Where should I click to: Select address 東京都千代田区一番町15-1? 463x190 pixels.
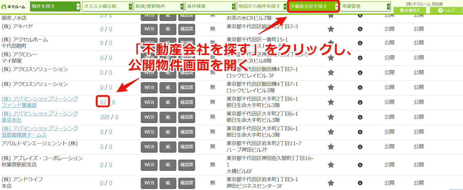[257, 40]
